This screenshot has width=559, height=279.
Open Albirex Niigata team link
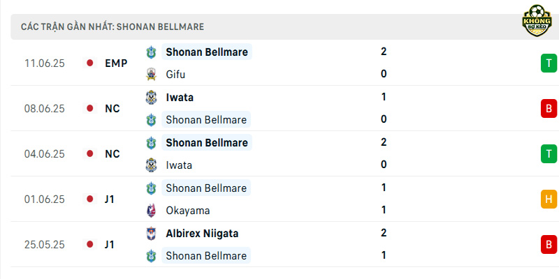tap(202, 234)
